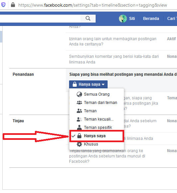Open 'Tinjau tanda yang ditambahkan orang' setting

107,156
